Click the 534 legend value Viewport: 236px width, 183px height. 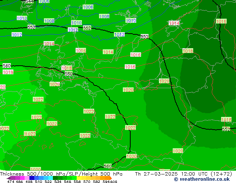[x=58, y=182]
